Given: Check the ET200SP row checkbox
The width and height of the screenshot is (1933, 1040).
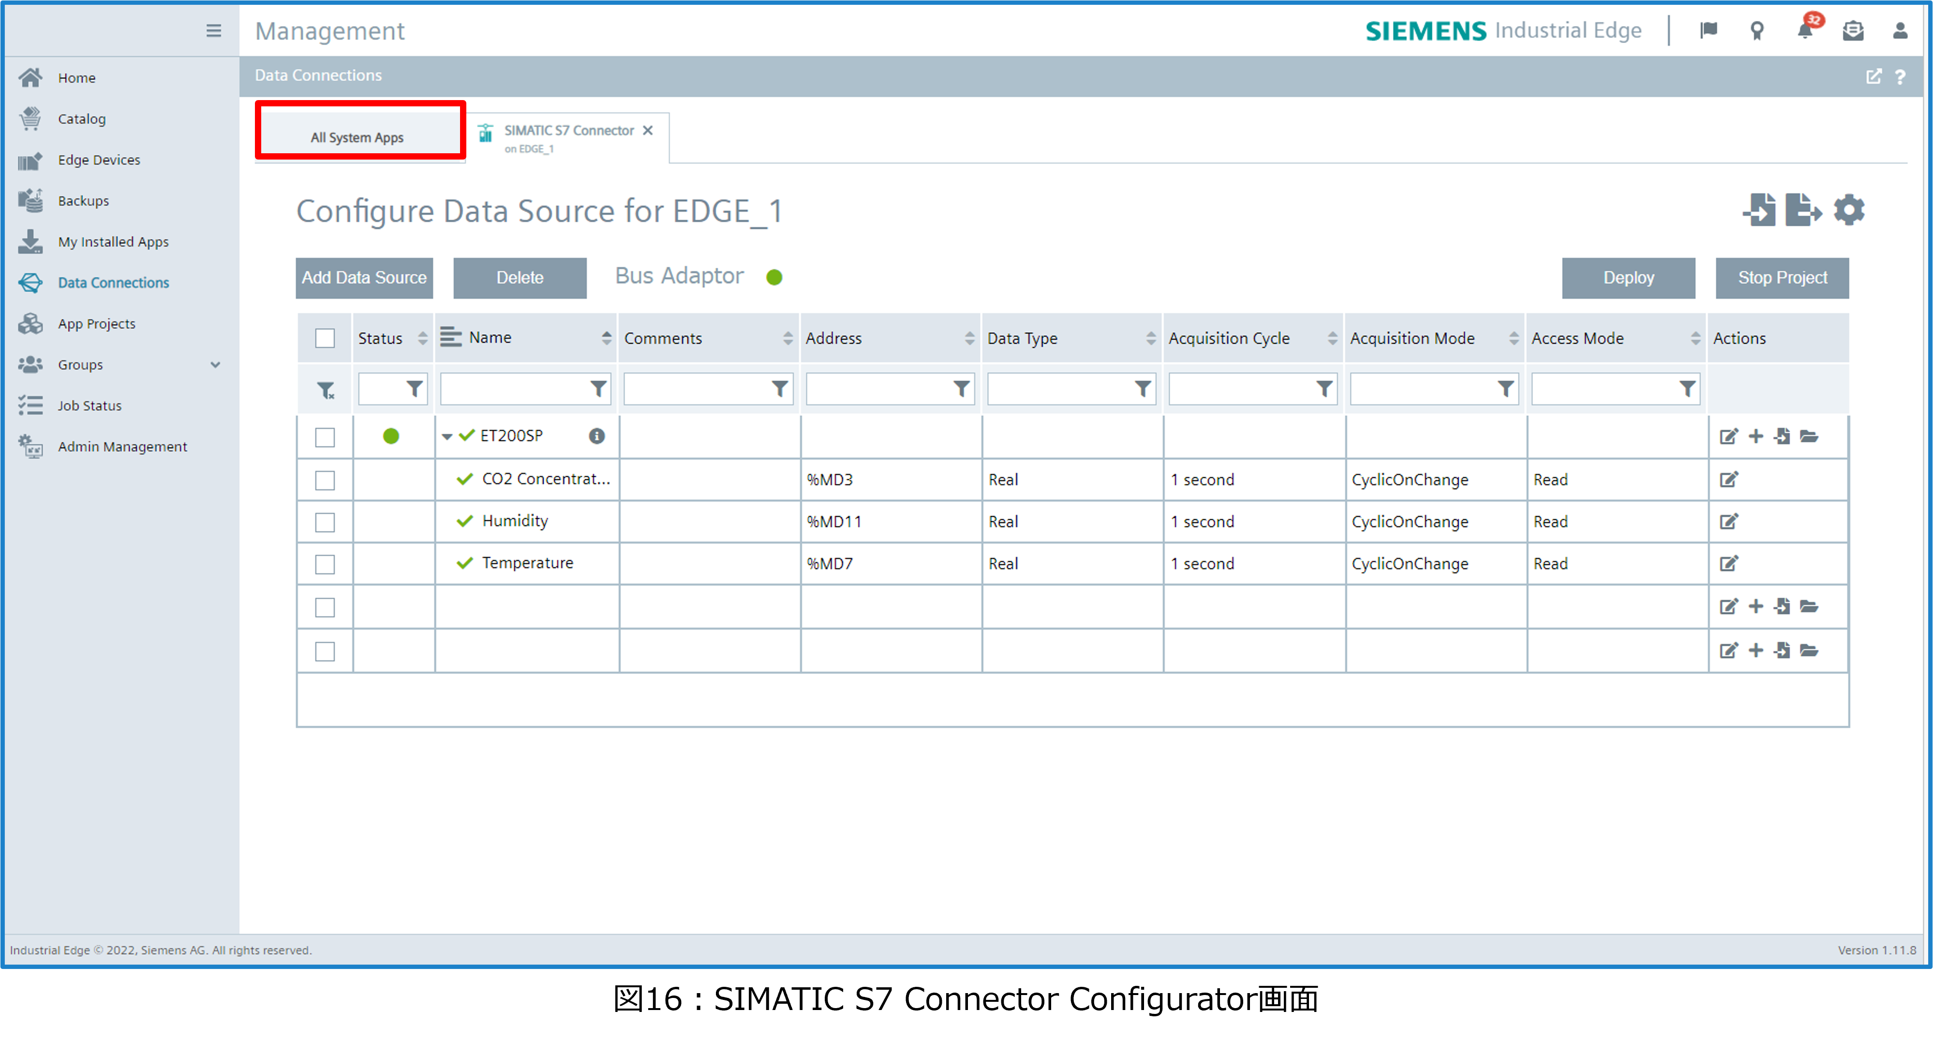Looking at the screenshot, I should pyautogui.click(x=325, y=437).
